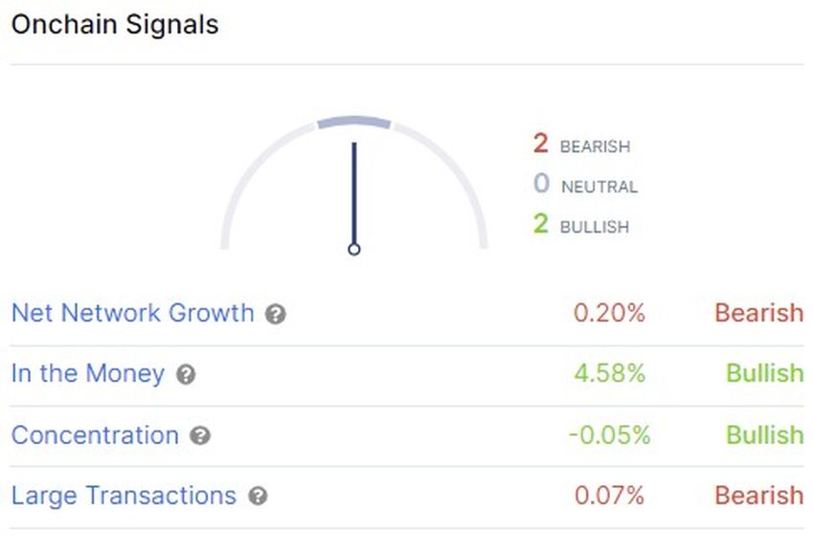Click Bearish label in Net Network Growth row
814x556 pixels.
(758, 313)
